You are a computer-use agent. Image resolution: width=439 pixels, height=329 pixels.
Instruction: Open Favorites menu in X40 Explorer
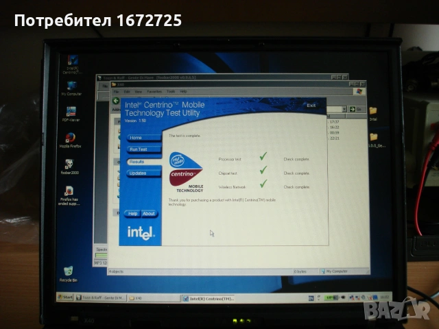coord(154,91)
